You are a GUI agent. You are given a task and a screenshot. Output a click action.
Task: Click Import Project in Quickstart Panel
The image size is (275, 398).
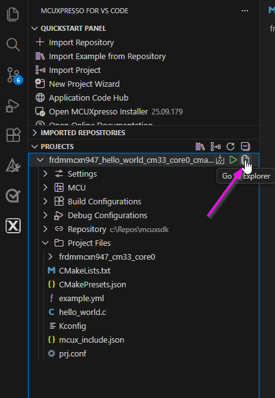click(75, 70)
